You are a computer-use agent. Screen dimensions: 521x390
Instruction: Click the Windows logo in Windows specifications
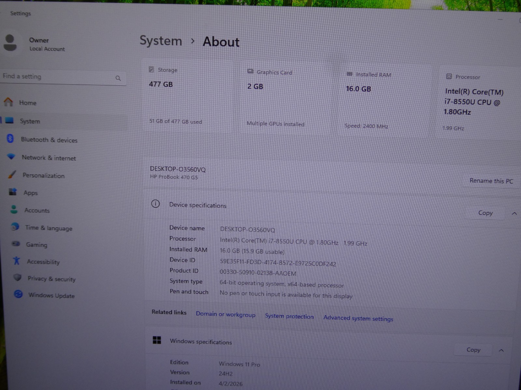[157, 340]
